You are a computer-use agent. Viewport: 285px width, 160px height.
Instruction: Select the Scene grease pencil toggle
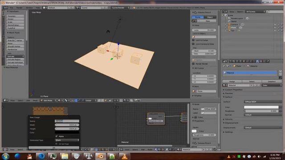point(198,17)
